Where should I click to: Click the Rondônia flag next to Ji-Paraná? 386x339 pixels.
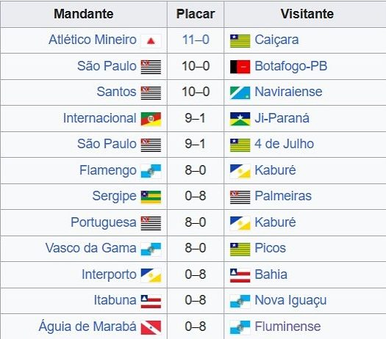pos(240,119)
